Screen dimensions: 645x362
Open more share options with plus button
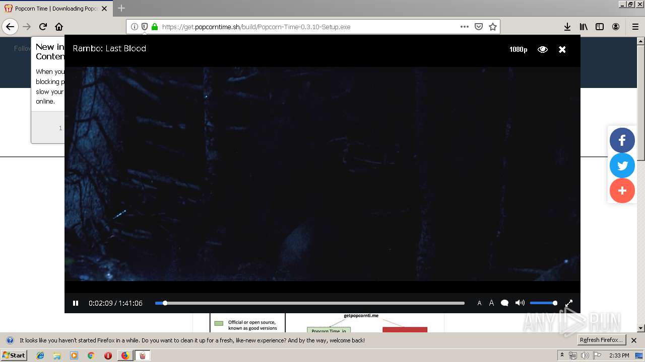(622, 191)
